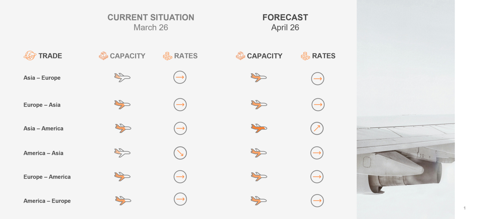Viewport: 498px width, 219px height.
Task: Click forecast capacity plane for America – Europe
Action: tap(259, 200)
